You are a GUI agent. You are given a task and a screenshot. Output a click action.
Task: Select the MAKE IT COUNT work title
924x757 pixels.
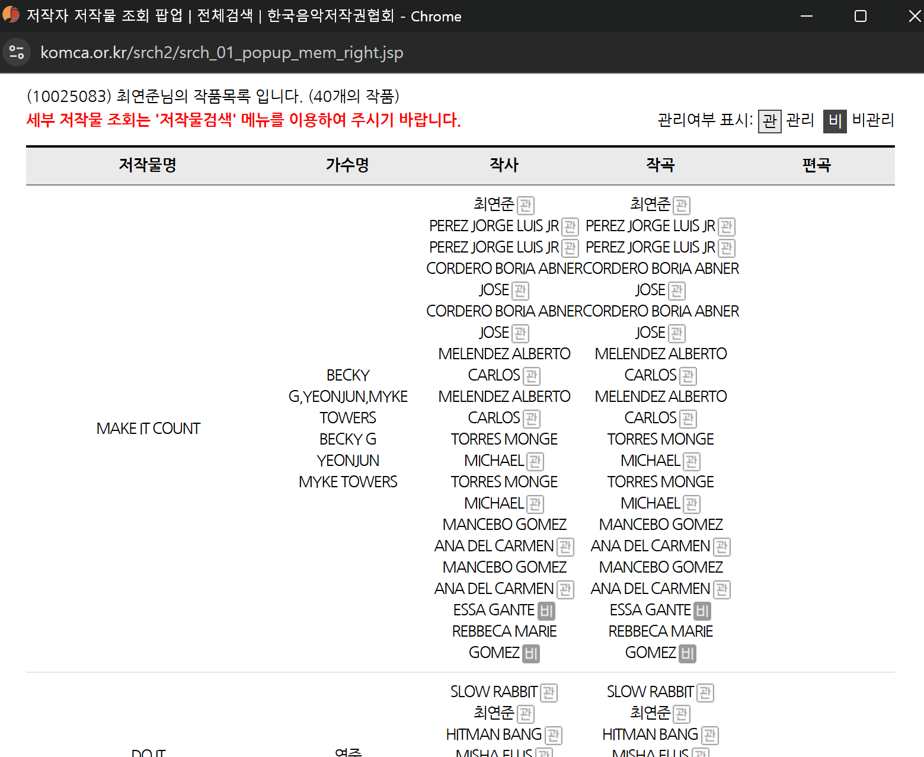coord(148,429)
